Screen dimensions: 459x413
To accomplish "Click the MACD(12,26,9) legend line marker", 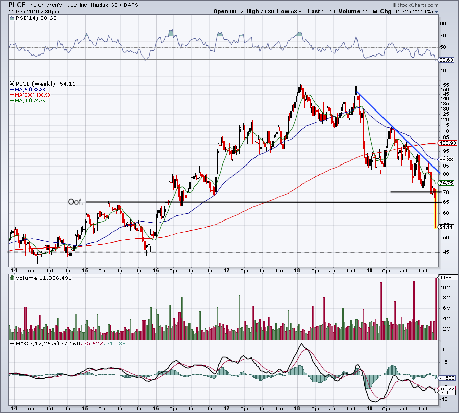I will click(12, 343).
